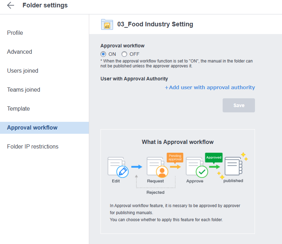Open the Profile settings section
This screenshot has height=244, width=282.
point(15,33)
